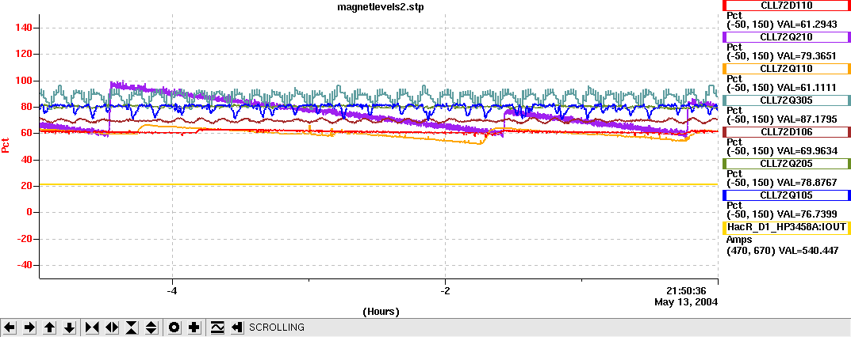
Task: Click the flat yellow trace near 20
Action: click(379, 185)
